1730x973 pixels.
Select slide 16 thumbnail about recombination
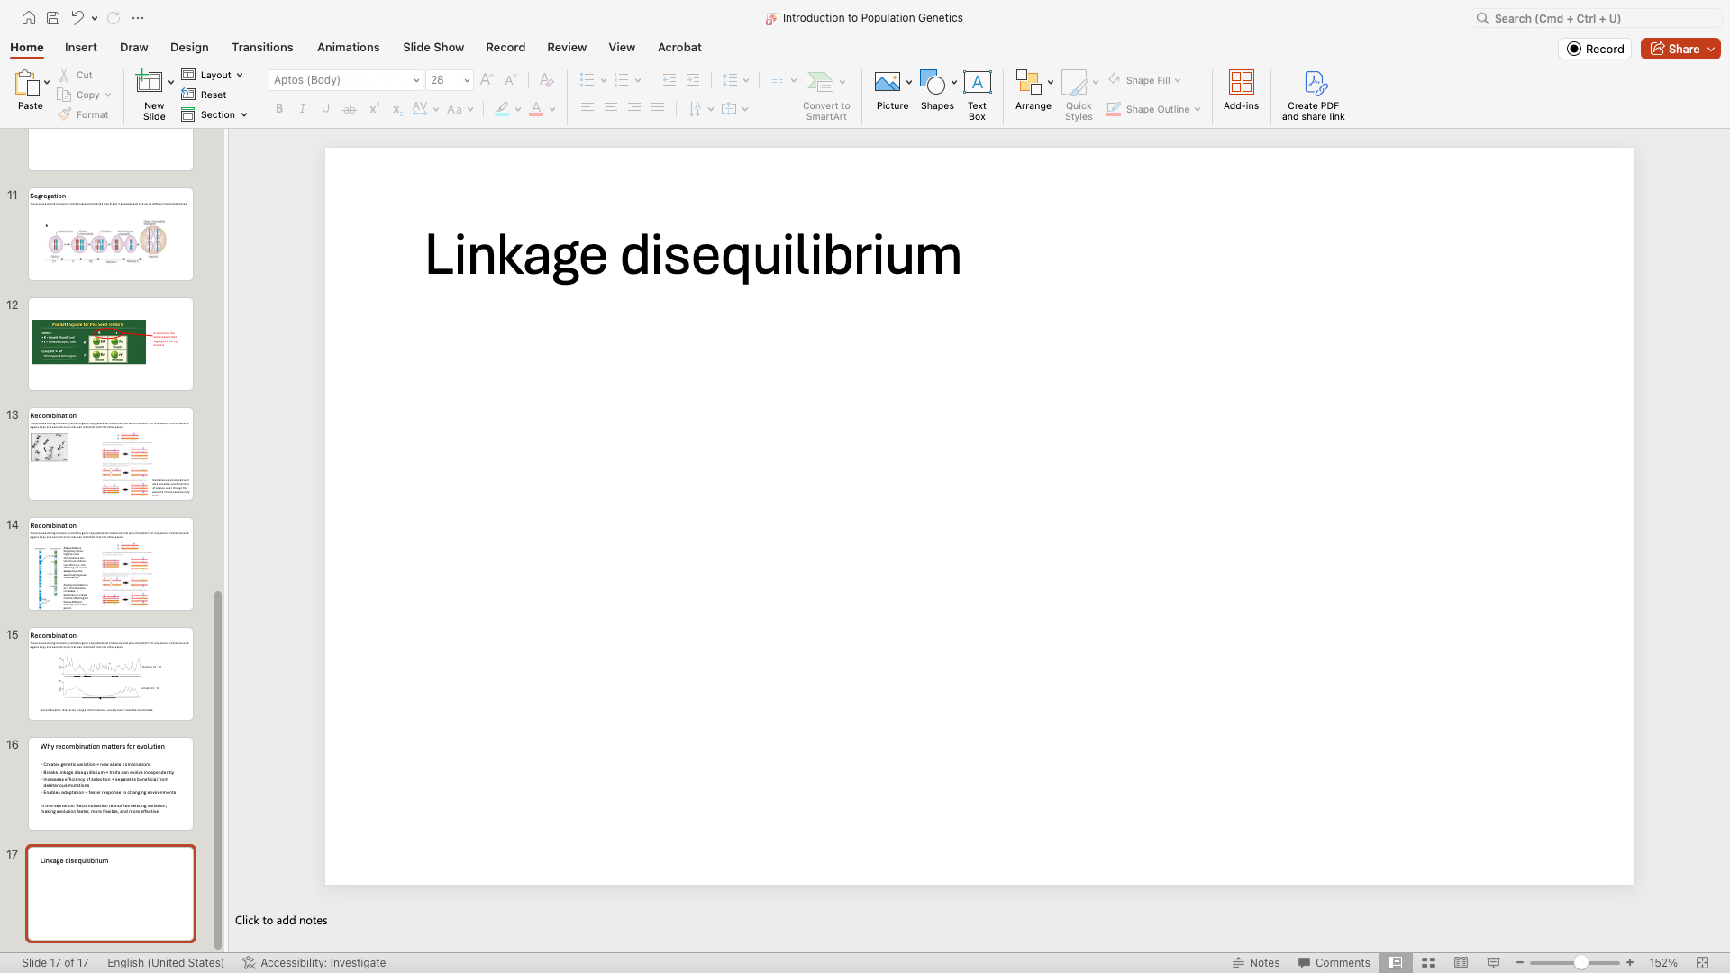click(110, 783)
